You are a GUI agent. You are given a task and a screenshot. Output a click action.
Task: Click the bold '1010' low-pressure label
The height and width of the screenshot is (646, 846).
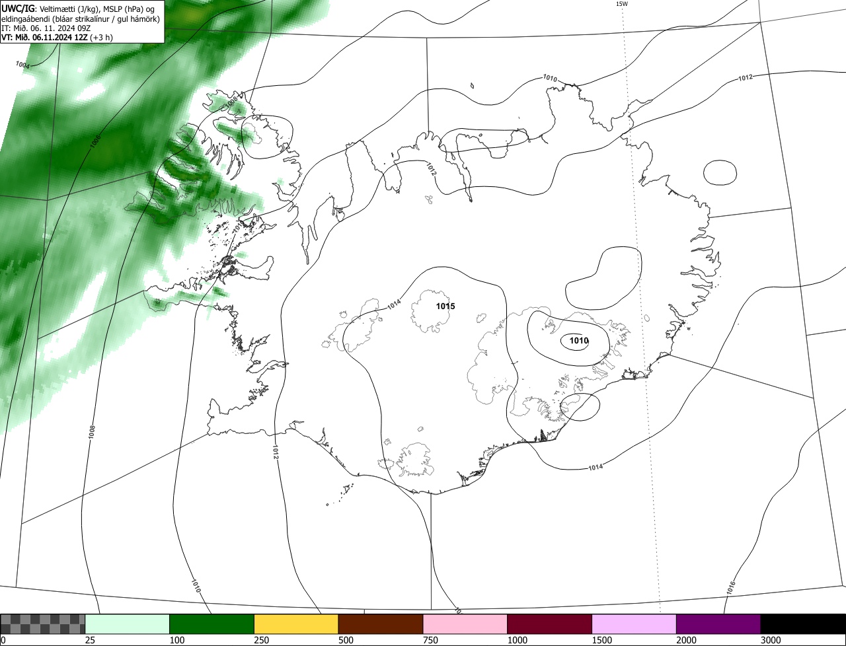click(579, 341)
